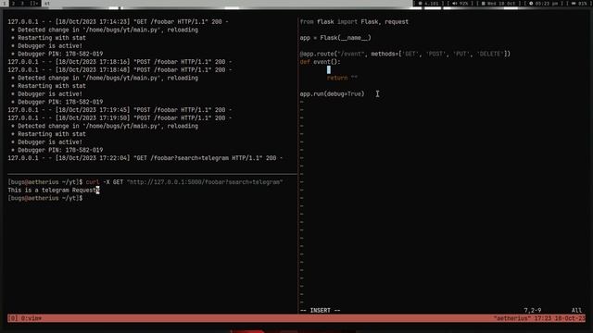Click the 17:22:04 GET search=telegram log line
The image size is (593, 333).
pos(145,158)
